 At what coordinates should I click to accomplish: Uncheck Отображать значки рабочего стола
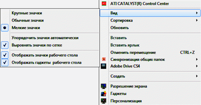click(x=5, y=55)
